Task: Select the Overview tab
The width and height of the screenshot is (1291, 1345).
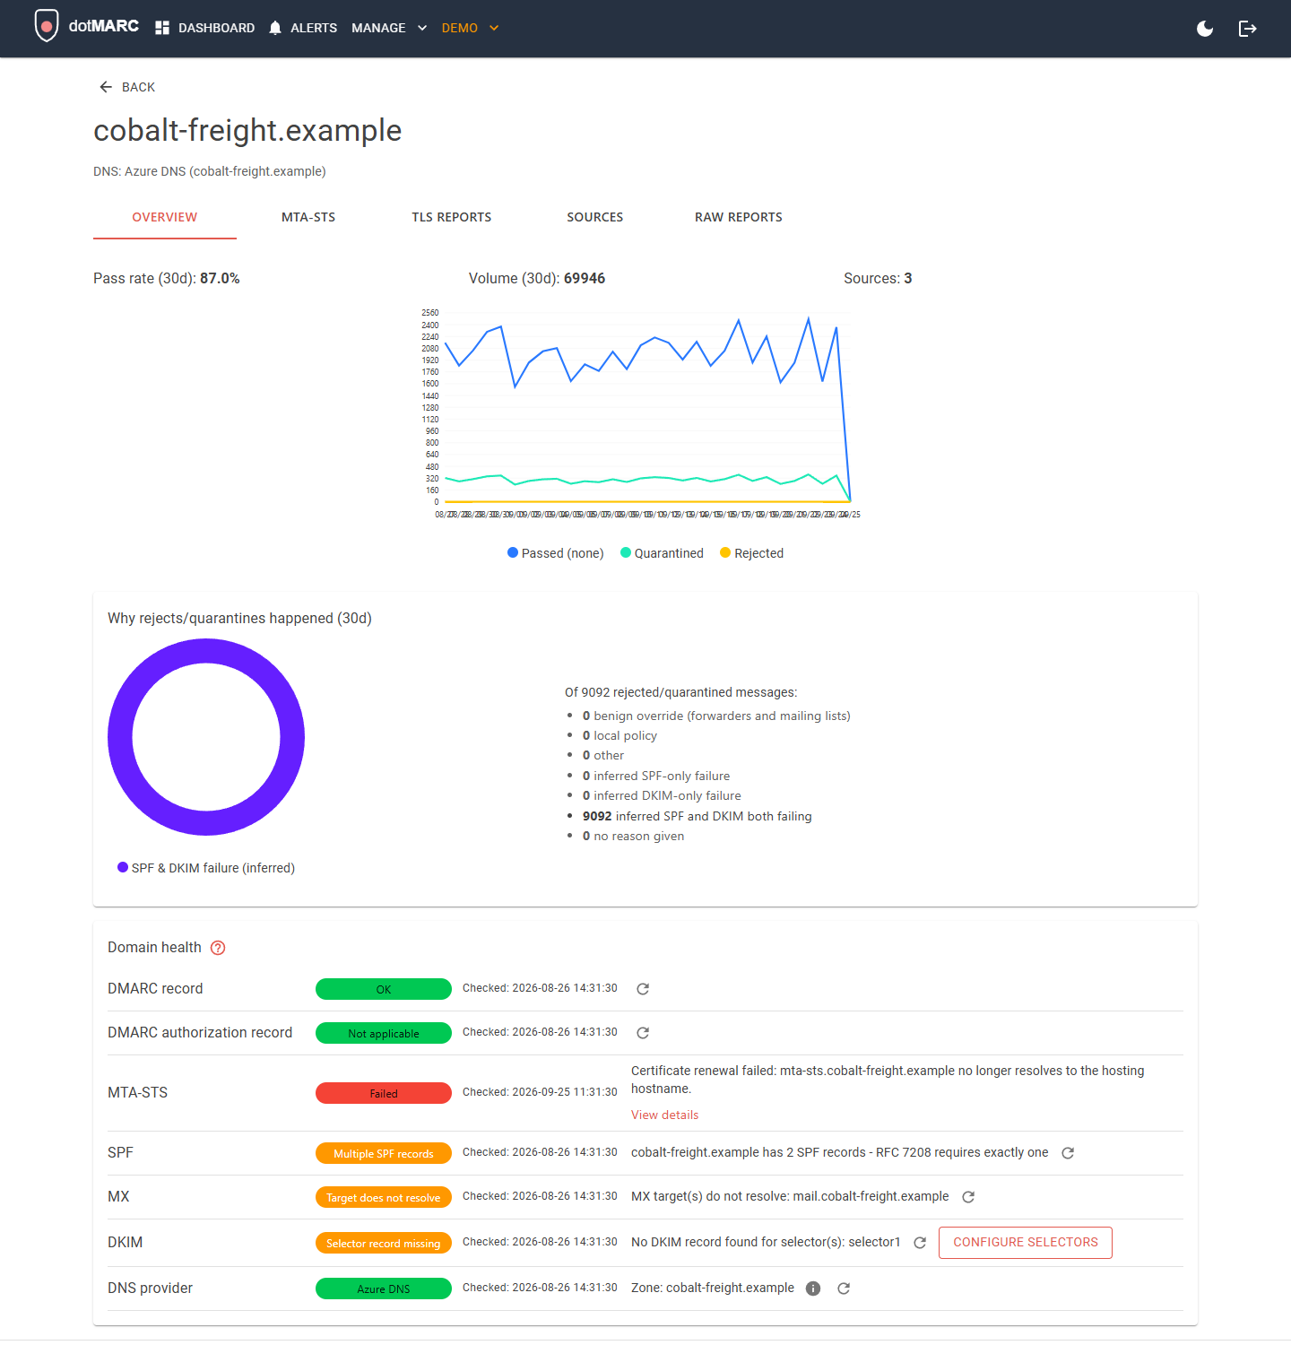Action: coord(165,217)
